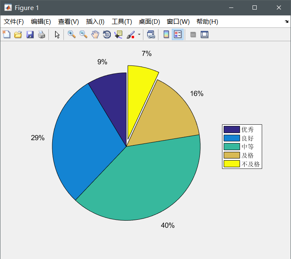Open the 文件(F) menu
The height and width of the screenshot is (259, 291).
pos(14,22)
